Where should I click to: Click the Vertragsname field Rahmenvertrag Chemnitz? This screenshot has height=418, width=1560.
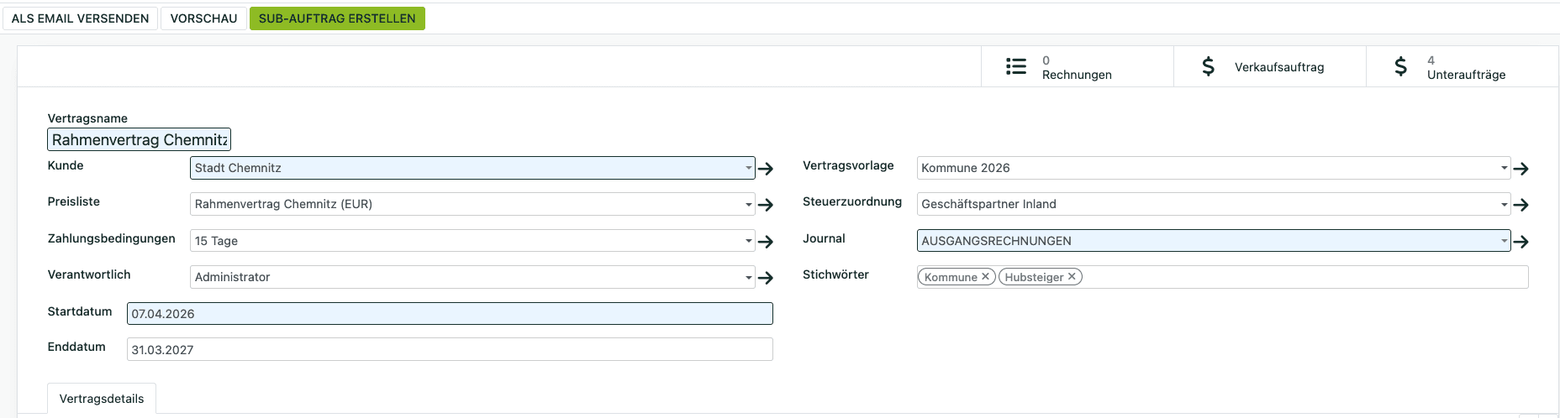[140, 139]
